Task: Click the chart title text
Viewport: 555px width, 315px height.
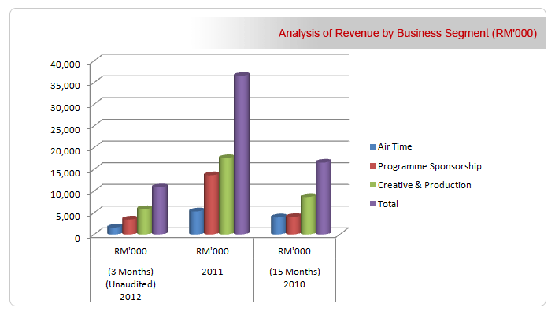Action: 407,34
